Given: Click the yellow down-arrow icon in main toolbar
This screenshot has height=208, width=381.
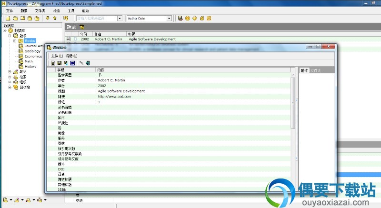Looking at the screenshot, I should pos(48,18).
